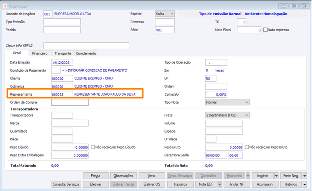Image resolution: width=312 pixels, height=191 pixels.
Task: Click the transport Espécie input field
Action: point(224,131)
